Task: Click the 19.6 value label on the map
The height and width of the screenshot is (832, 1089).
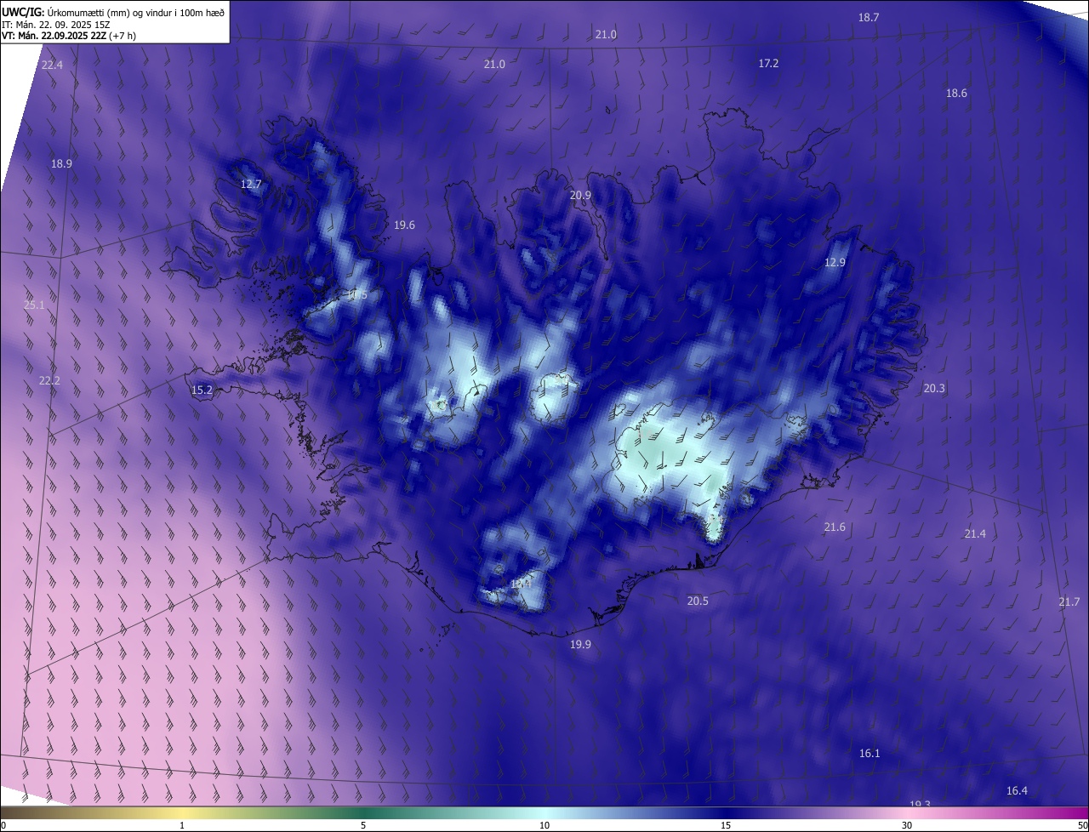Action: (404, 225)
